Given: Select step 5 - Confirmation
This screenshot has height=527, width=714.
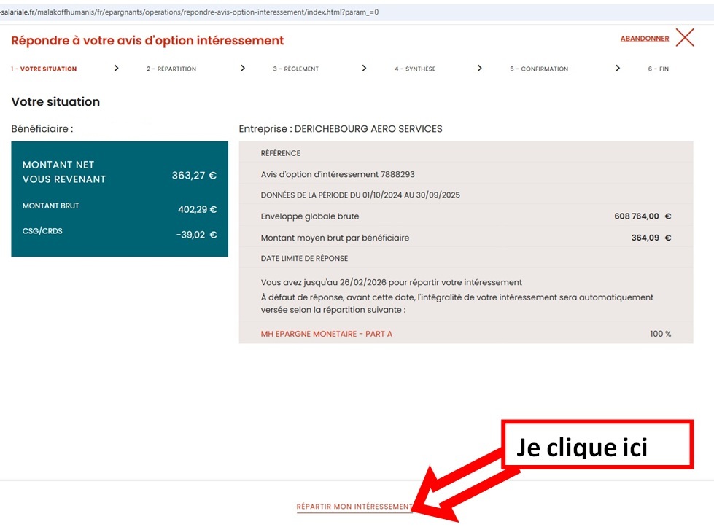Looking at the screenshot, I should pyautogui.click(x=539, y=69).
